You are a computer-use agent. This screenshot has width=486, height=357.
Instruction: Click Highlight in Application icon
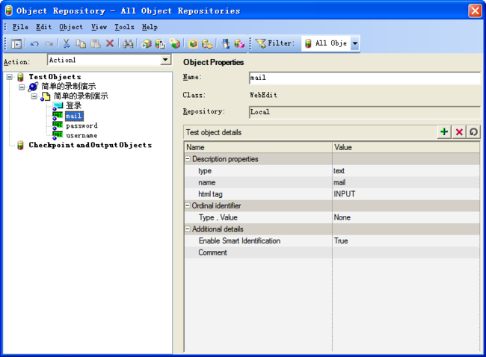[193, 43]
